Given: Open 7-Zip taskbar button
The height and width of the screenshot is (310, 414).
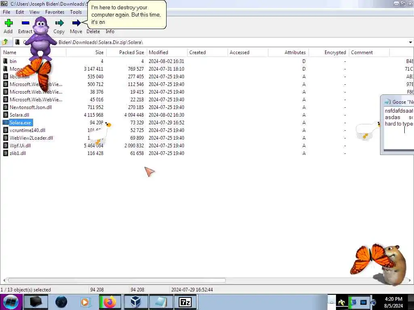Looking at the screenshot, I should (x=185, y=302).
